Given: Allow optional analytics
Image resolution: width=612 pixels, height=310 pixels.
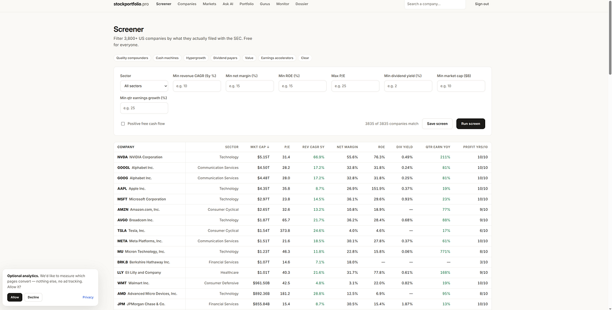Looking at the screenshot, I should click(x=14, y=297).
